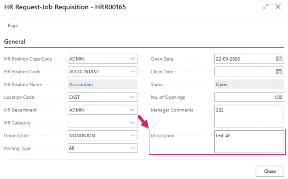Expand the HR Position Class Code dropdown

coord(133,59)
